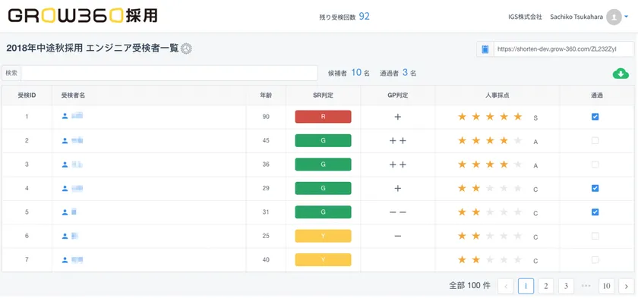
Task: Open settings gear beside list title
Action: pyautogui.click(x=186, y=49)
